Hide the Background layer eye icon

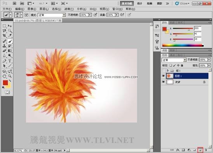coord(163,82)
